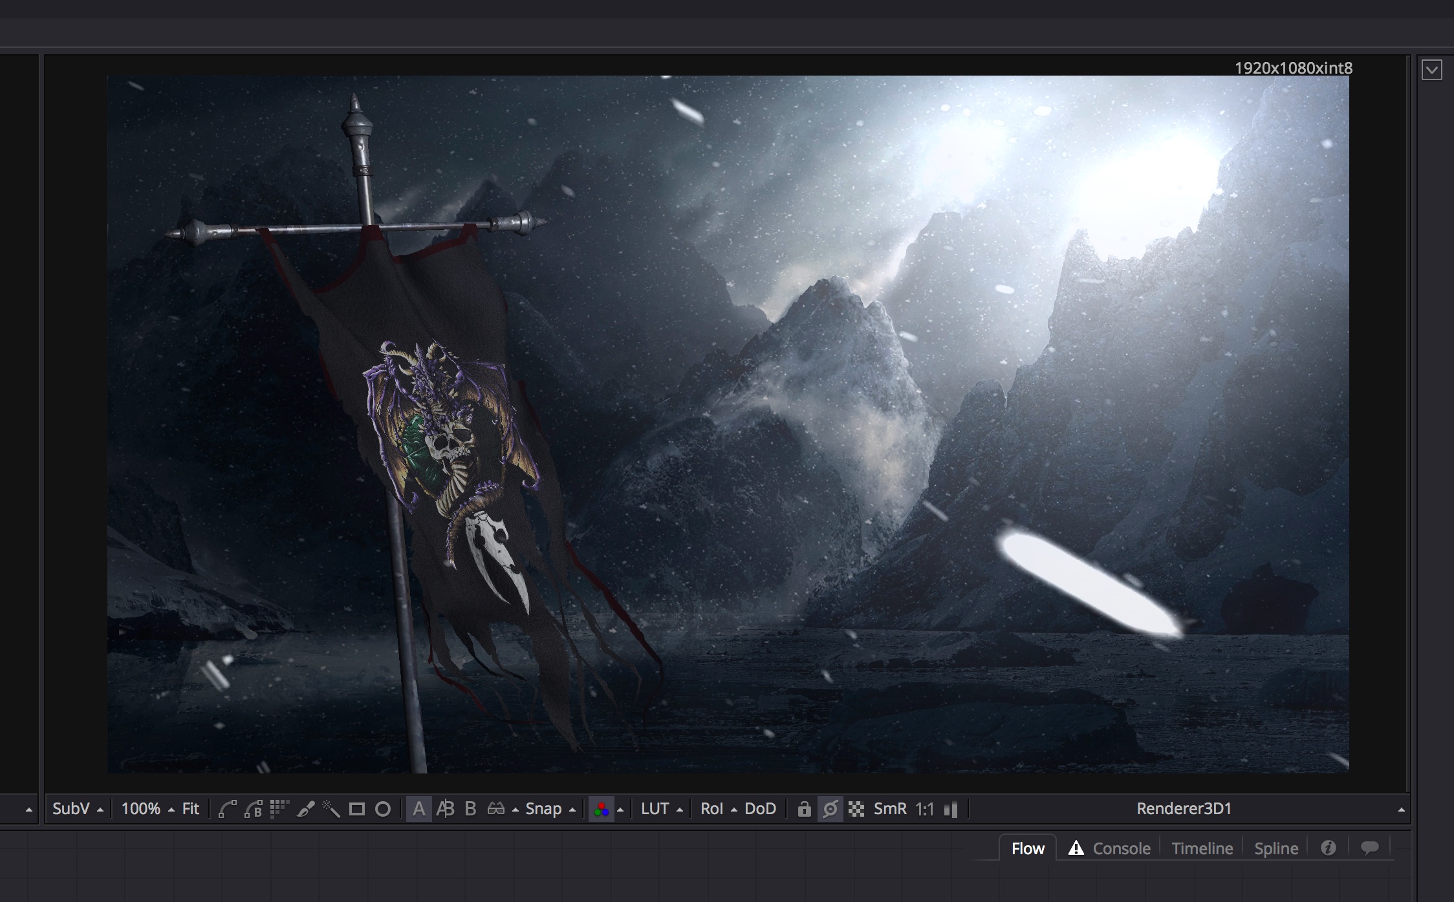Open the Spline tab
The width and height of the screenshot is (1454, 902).
(1276, 848)
